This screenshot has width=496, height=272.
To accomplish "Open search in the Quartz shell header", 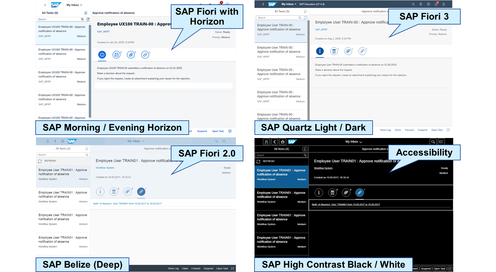I will 413,4.
